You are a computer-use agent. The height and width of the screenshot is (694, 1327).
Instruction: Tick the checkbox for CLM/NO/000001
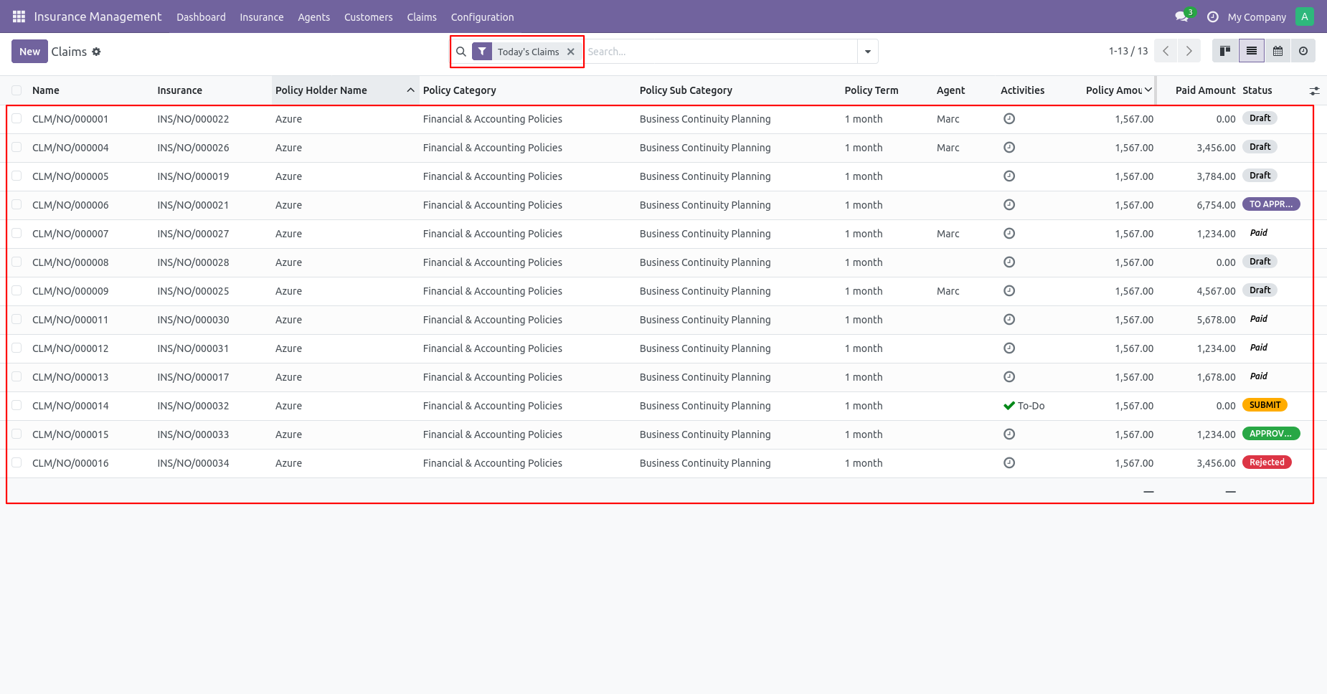click(x=16, y=119)
